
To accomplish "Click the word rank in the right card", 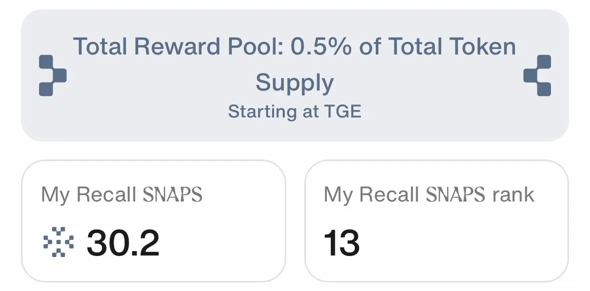I will click(x=513, y=195).
